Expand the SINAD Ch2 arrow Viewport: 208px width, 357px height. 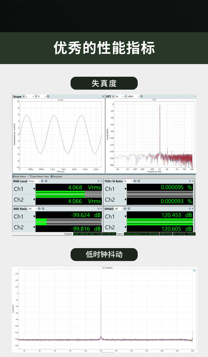pyautogui.click(x=125, y=227)
